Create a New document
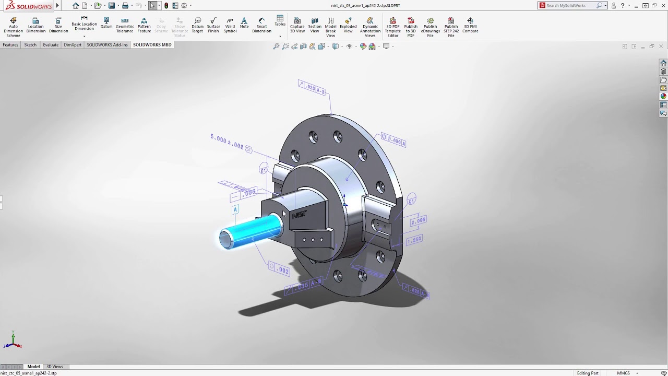 click(x=85, y=6)
